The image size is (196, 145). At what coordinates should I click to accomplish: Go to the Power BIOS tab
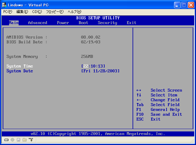pos(63,23)
